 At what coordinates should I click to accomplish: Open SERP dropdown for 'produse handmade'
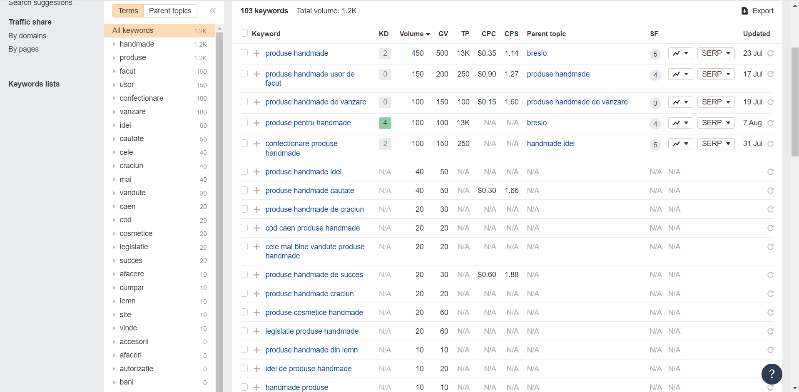click(716, 53)
